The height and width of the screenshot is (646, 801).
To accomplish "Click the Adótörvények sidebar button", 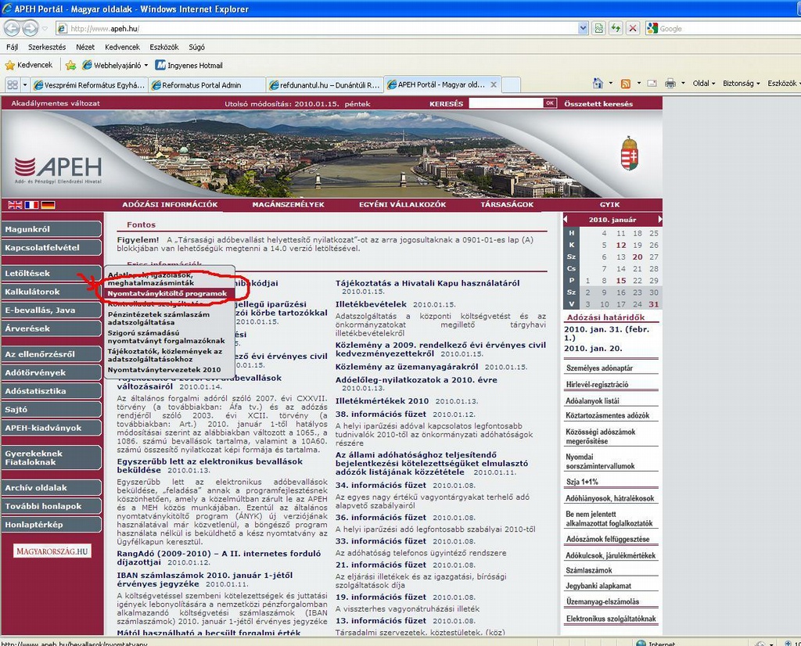I will [51, 373].
